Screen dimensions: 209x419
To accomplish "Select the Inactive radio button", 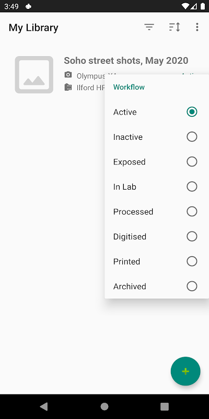I will tap(192, 137).
